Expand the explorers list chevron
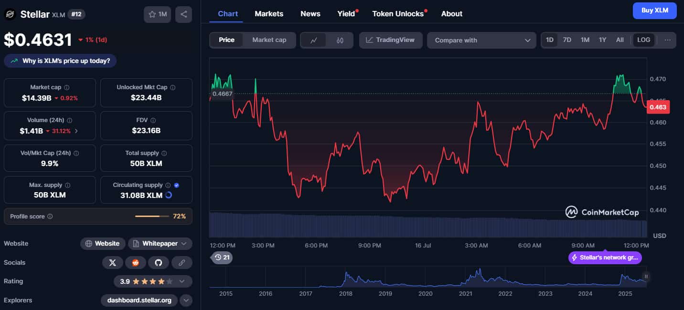Viewport: 684px width, 310px height. coord(186,300)
